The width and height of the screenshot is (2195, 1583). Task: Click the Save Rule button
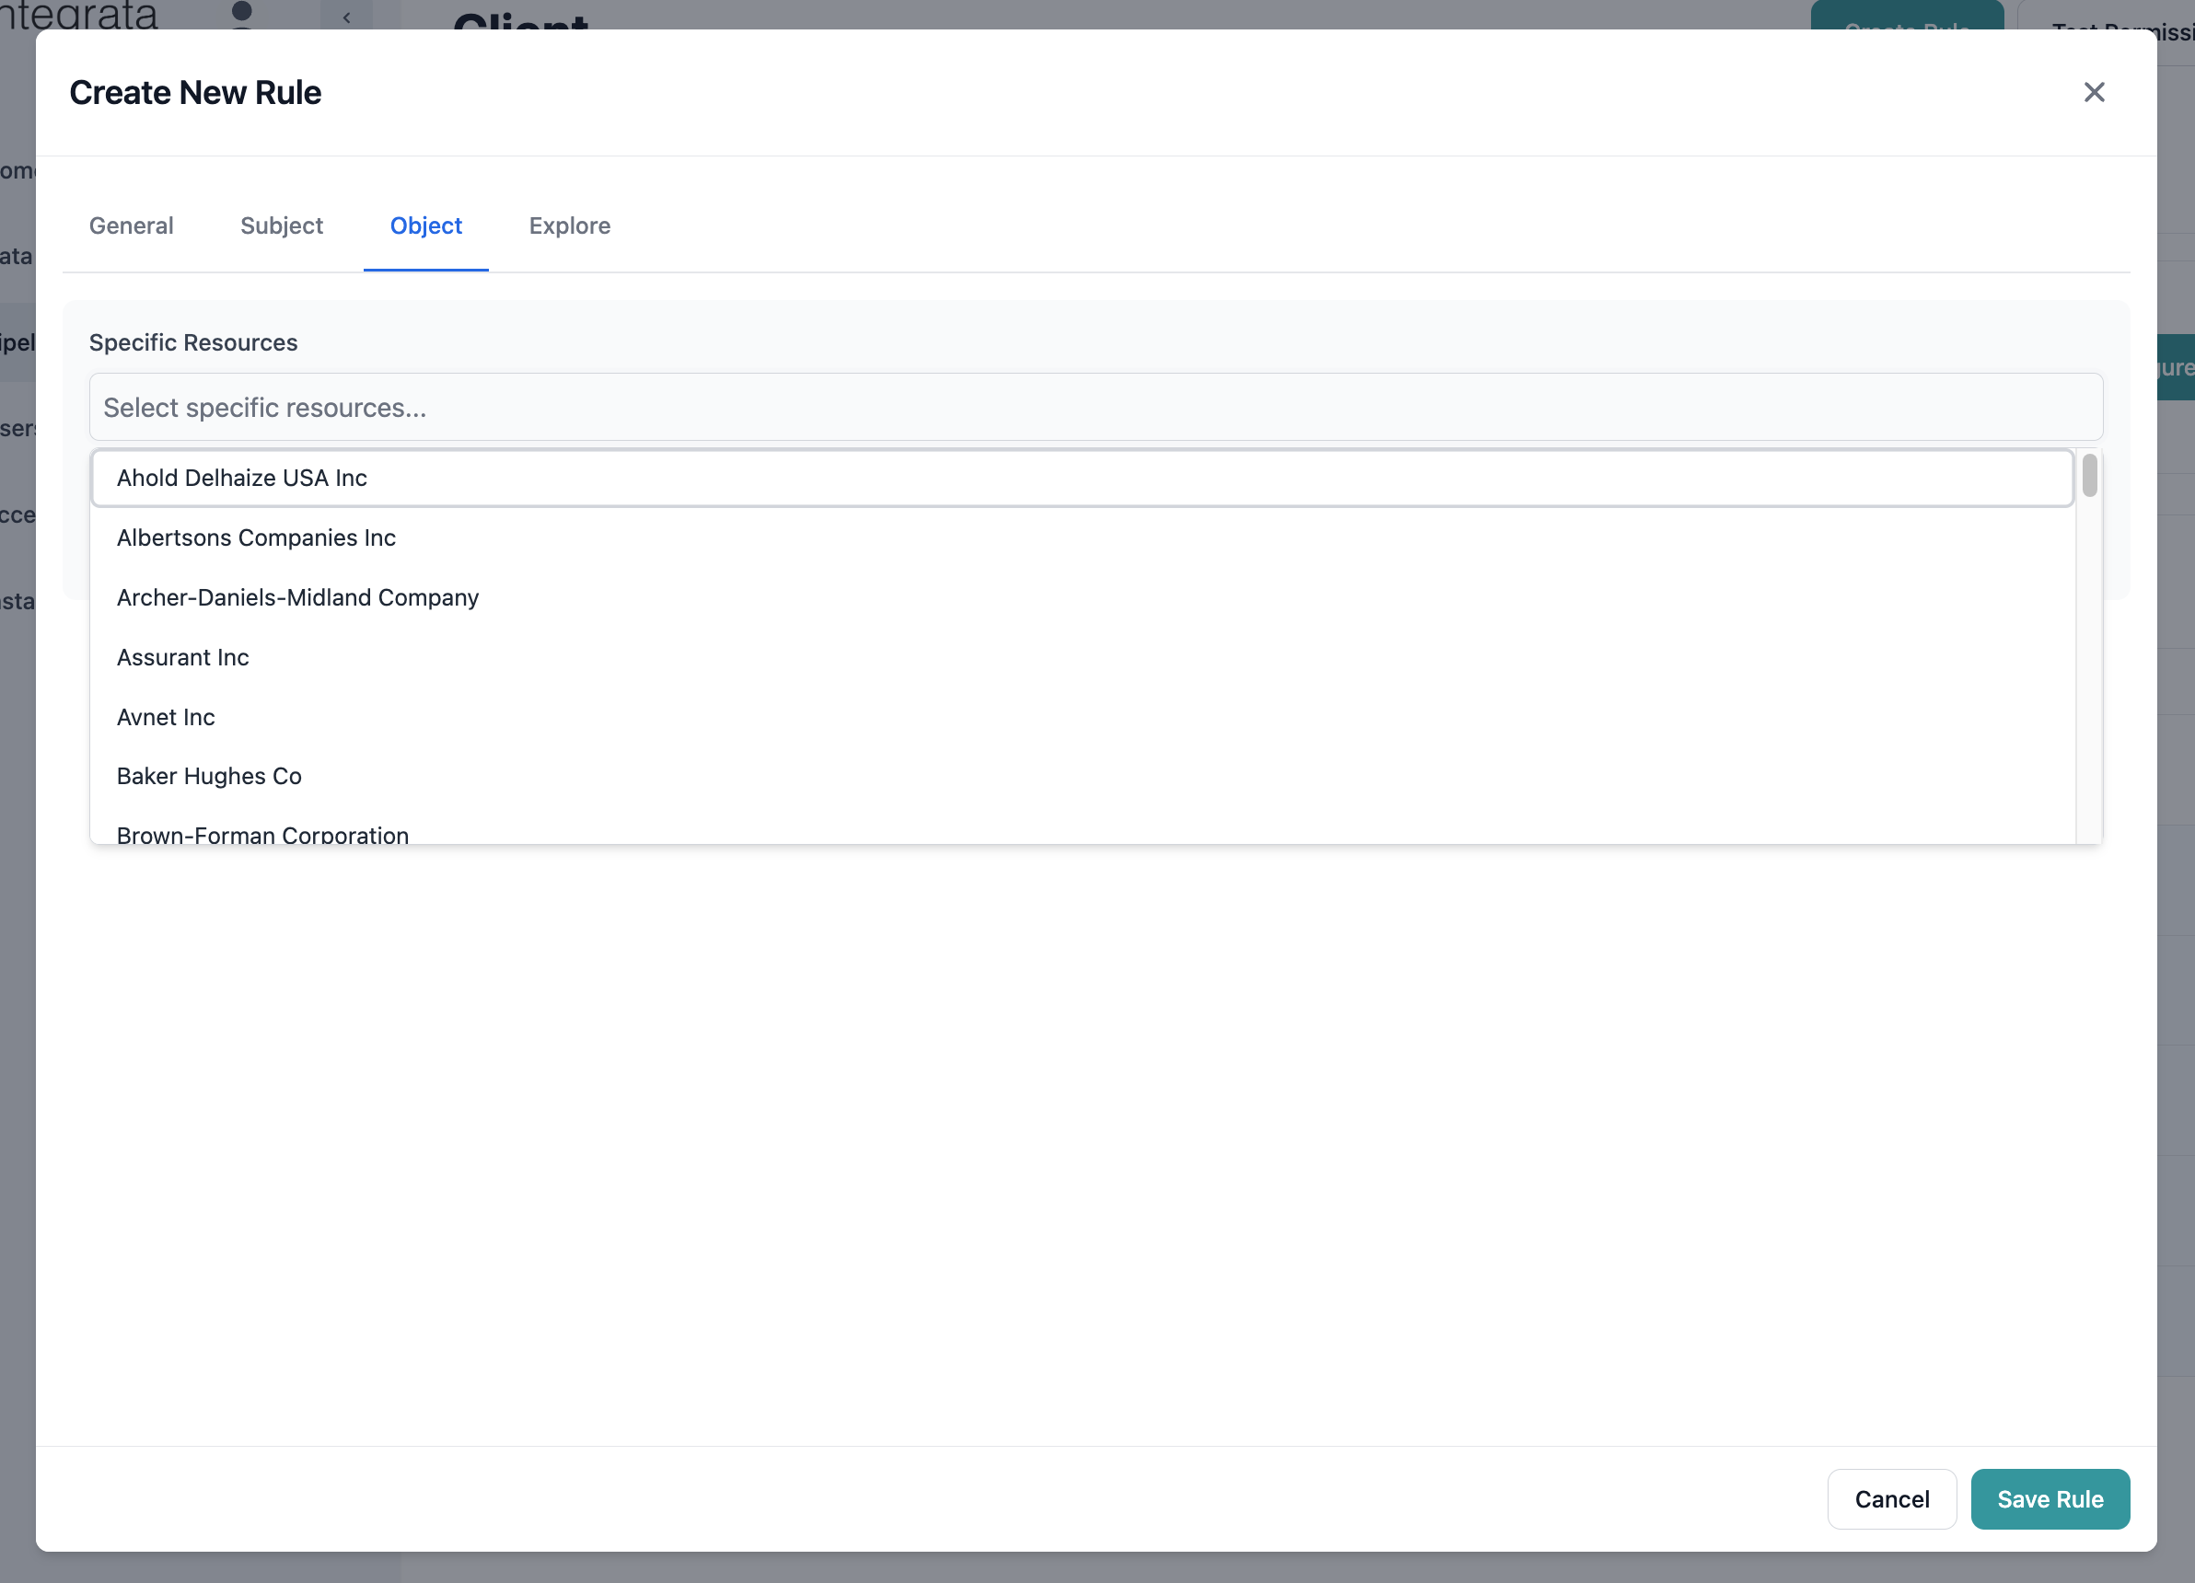coord(2050,1499)
